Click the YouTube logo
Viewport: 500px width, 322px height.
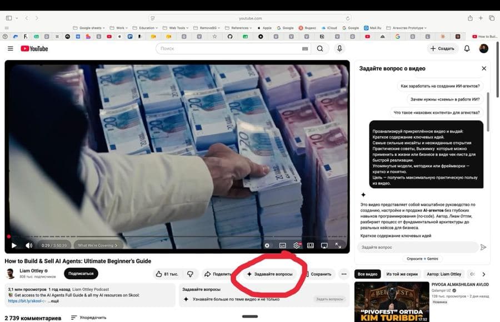[34, 49]
